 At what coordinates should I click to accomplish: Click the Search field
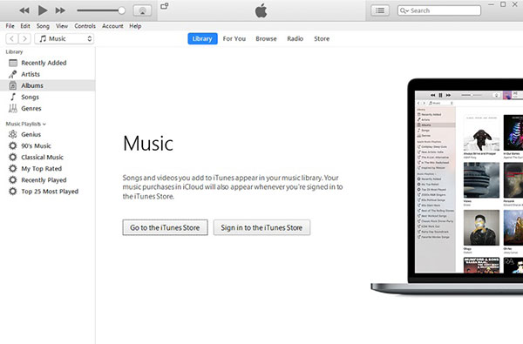[439, 10]
